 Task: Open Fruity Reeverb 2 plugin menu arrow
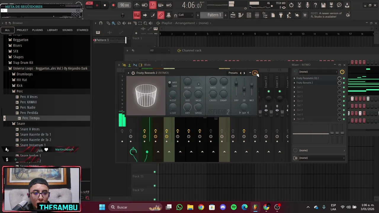pyautogui.click(x=129, y=73)
